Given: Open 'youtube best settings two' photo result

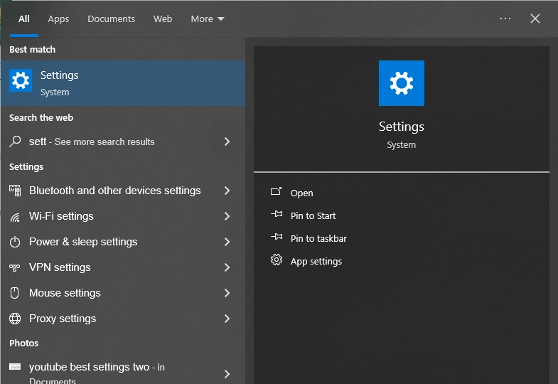Looking at the screenshot, I should tap(123, 370).
